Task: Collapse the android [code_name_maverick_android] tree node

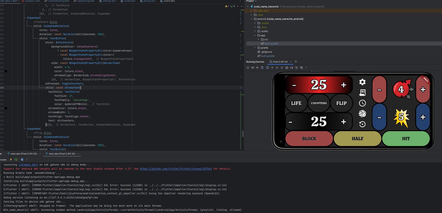Action: (251, 19)
